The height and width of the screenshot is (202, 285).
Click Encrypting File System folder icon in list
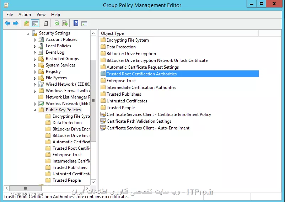[x=103, y=40]
